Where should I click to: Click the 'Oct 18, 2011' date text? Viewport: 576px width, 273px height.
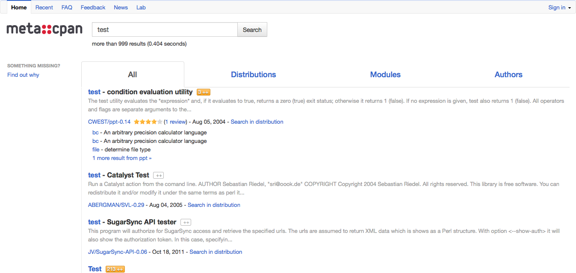pos(168,252)
